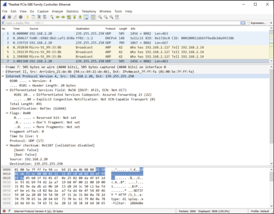
Task: Go forward in packet history
Action: click(x=63, y=17)
